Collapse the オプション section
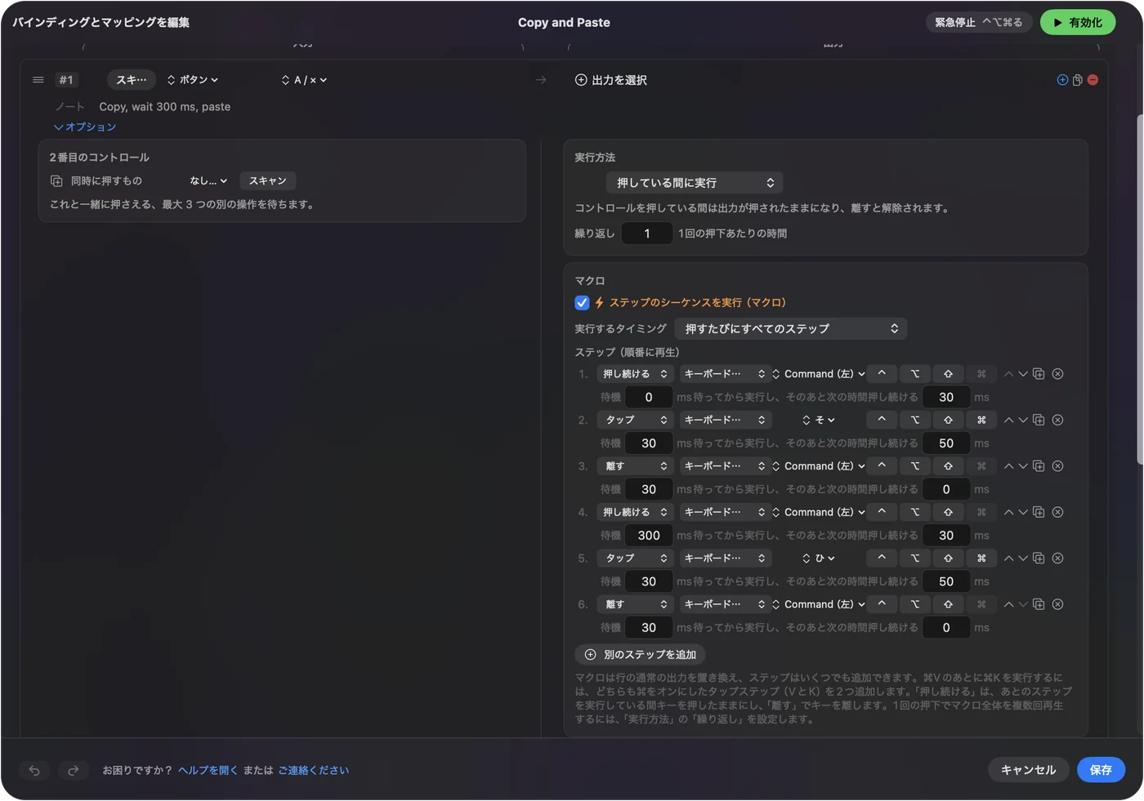1144x801 pixels. (x=85, y=127)
